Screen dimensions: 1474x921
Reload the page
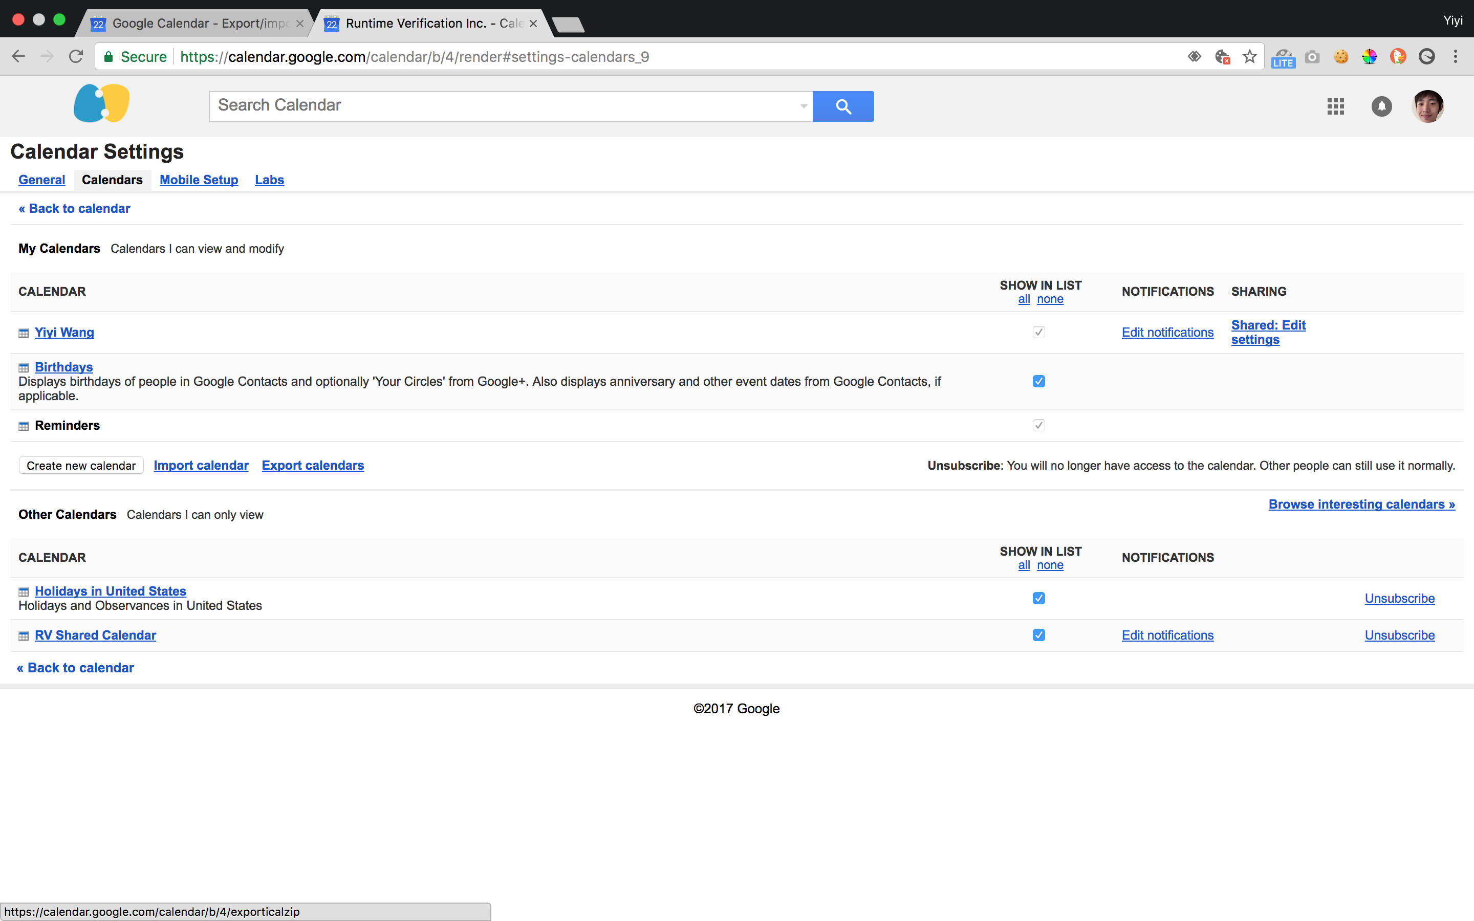click(76, 57)
